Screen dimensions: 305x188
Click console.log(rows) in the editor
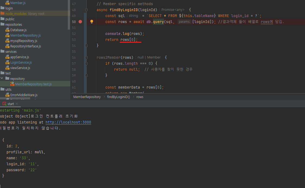coord(125,34)
